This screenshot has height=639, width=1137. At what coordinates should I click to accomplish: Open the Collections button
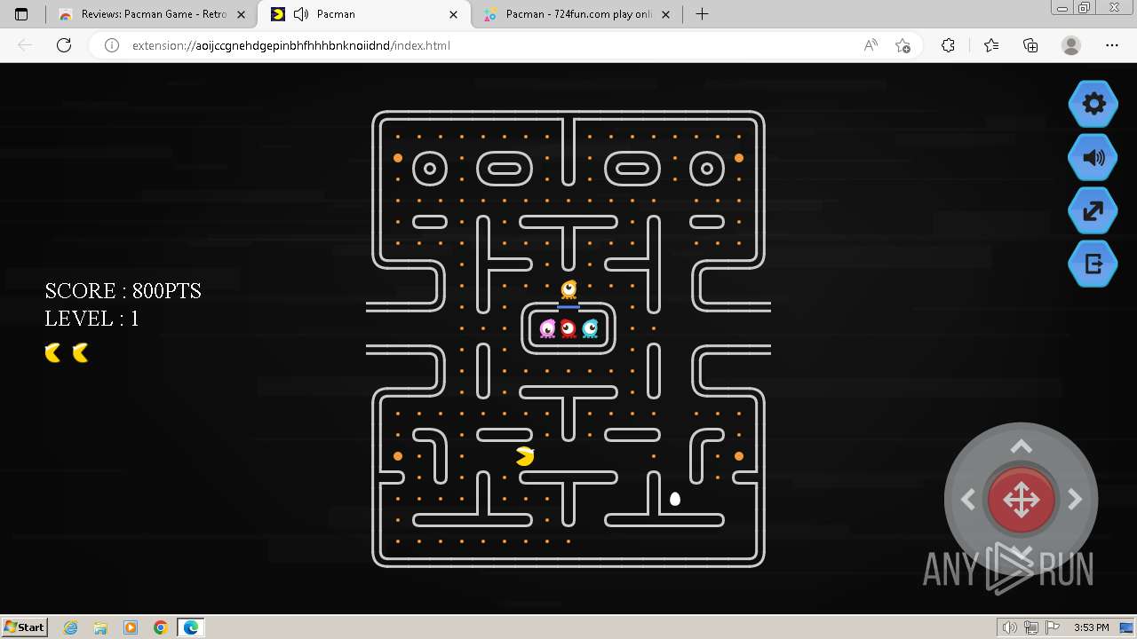click(1030, 45)
